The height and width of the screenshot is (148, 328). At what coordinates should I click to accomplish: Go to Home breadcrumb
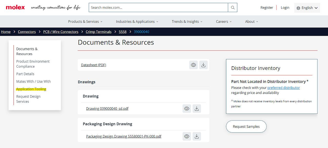coord(6,32)
